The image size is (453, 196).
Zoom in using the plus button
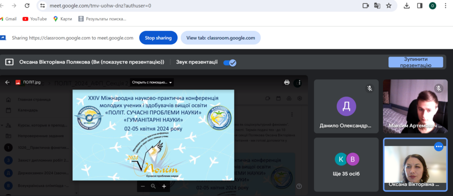pyautogui.click(x=164, y=186)
